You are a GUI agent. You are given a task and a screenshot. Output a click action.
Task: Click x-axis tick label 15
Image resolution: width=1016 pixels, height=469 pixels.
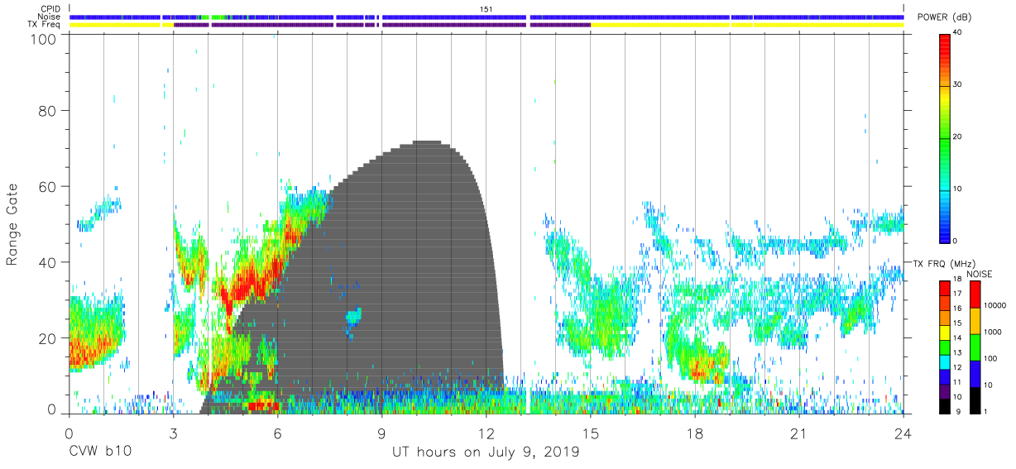click(x=591, y=433)
